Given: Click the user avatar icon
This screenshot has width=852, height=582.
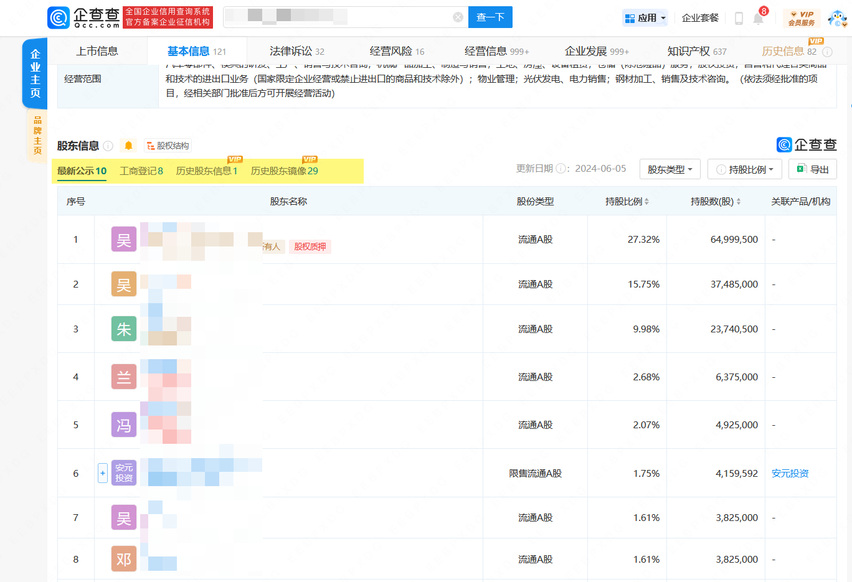Looking at the screenshot, I should click(x=837, y=18).
